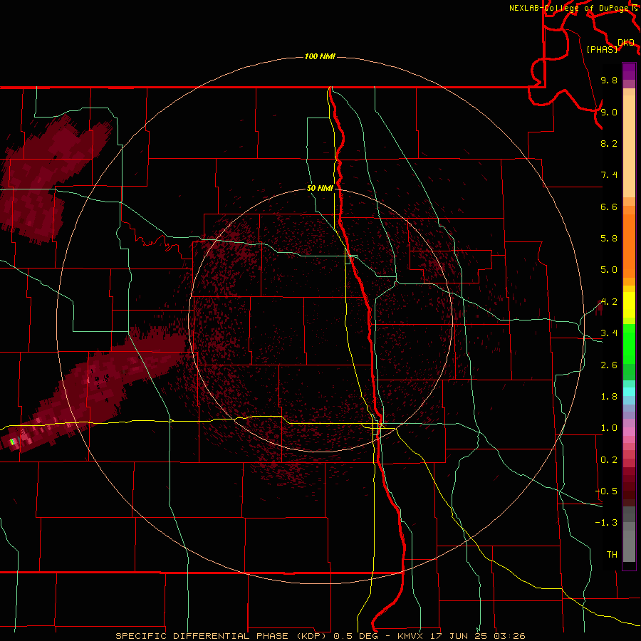Click the 0.2 scale value
This screenshot has width=641, height=641.
point(609,460)
